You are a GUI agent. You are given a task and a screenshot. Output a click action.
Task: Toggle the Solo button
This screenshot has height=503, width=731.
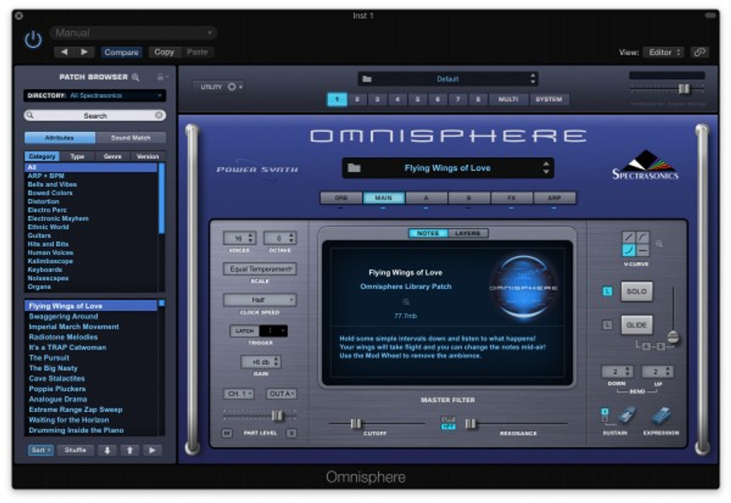point(636,291)
